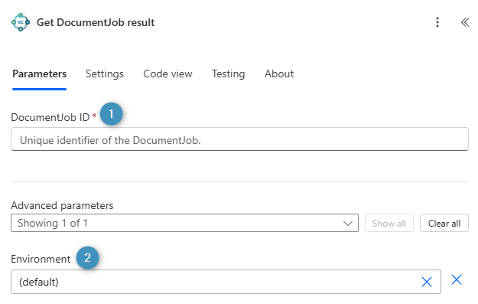The image size is (478, 304).
Task: Click the Clear all button
Action: click(444, 223)
